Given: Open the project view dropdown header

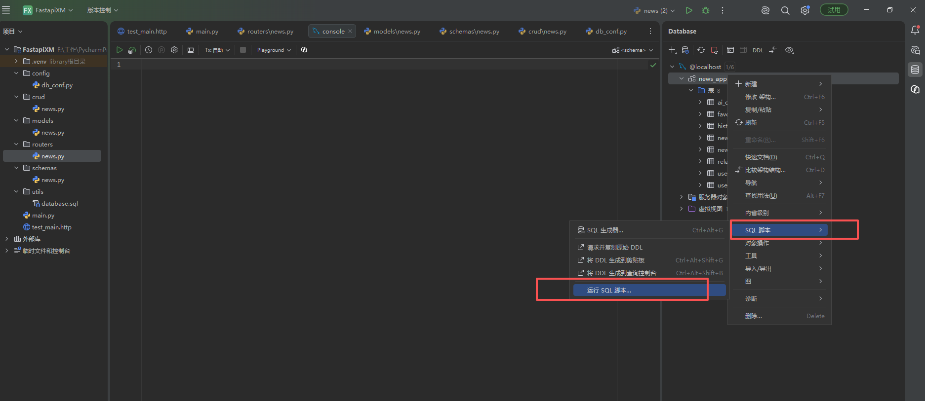Looking at the screenshot, I should coord(13,31).
